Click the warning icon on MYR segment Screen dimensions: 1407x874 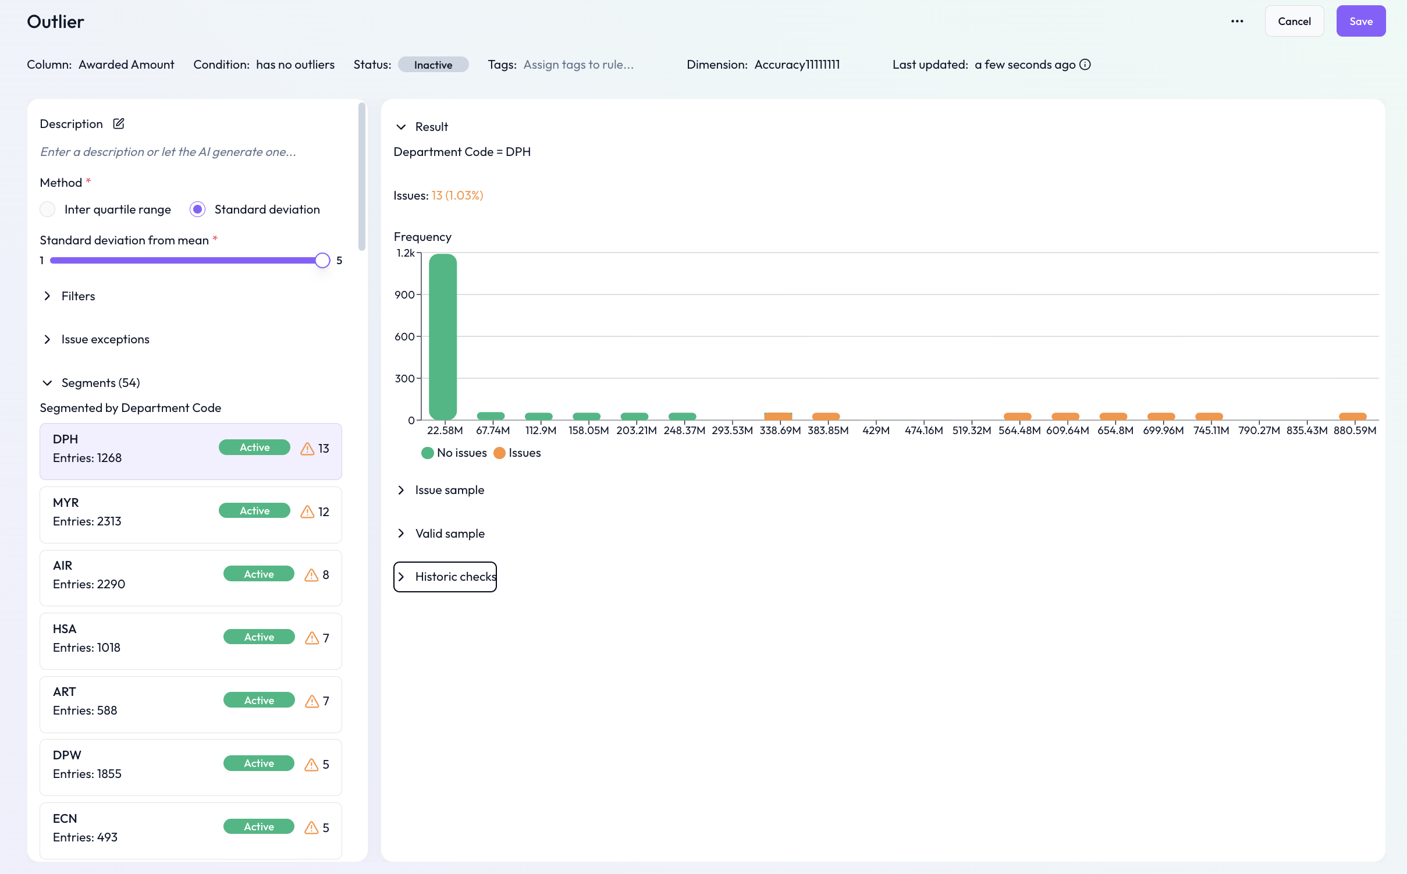point(307,511)
